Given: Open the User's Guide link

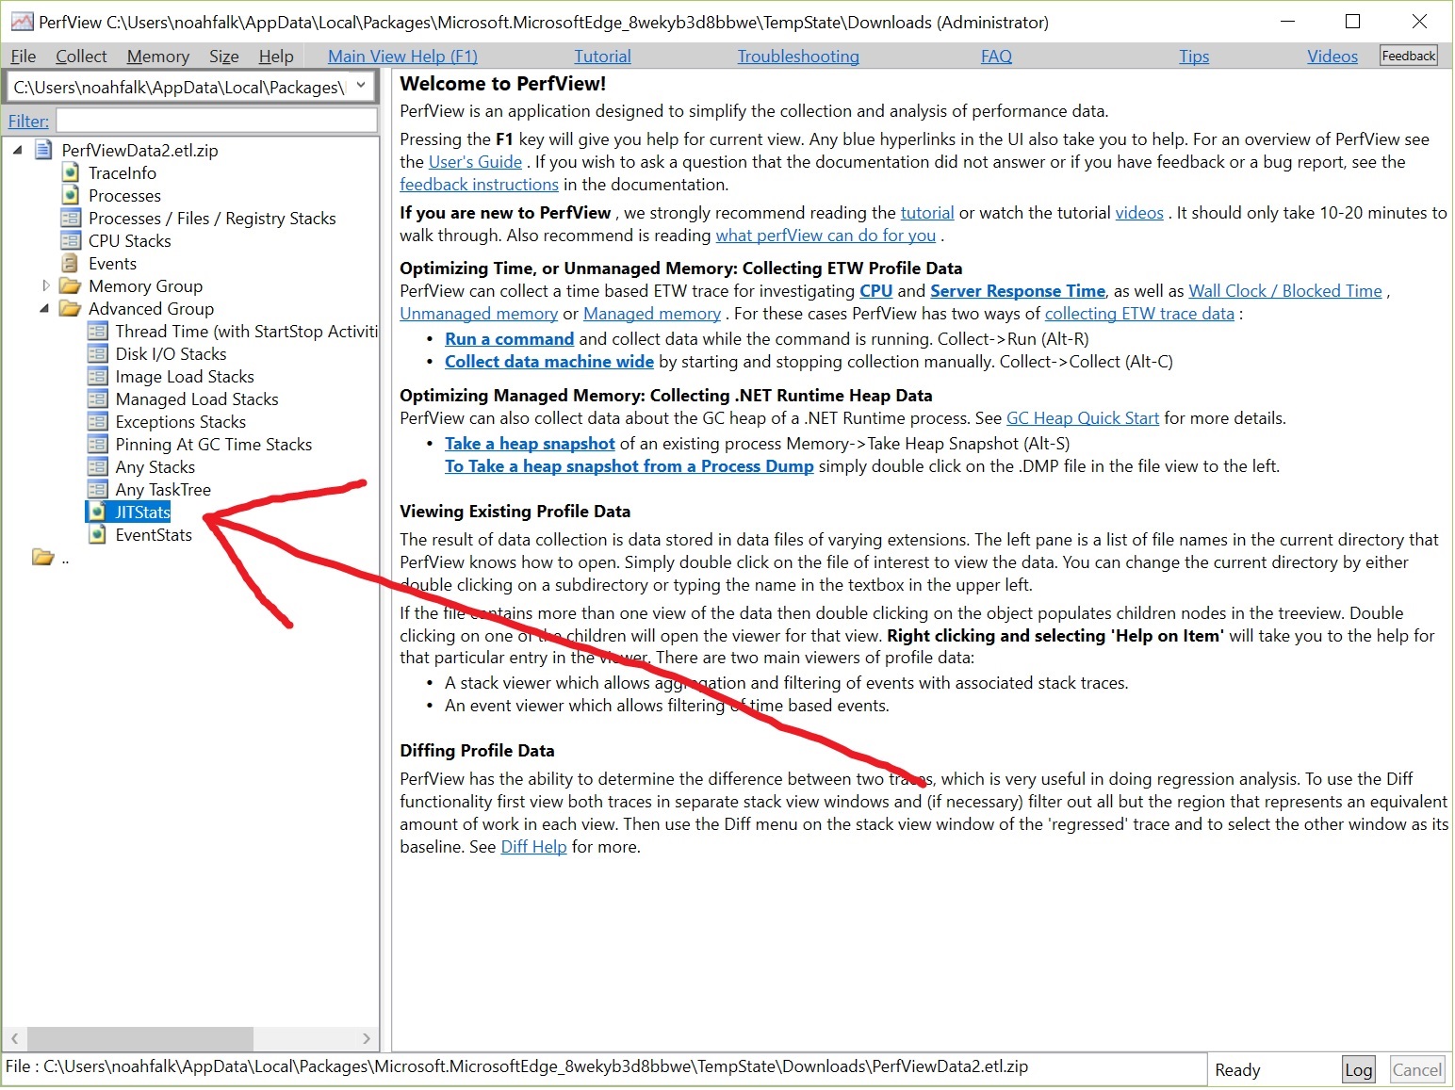Looking at the screenshot, I should point(475,162).
